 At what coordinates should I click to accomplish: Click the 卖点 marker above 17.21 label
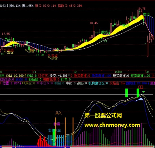pos(104,32)
